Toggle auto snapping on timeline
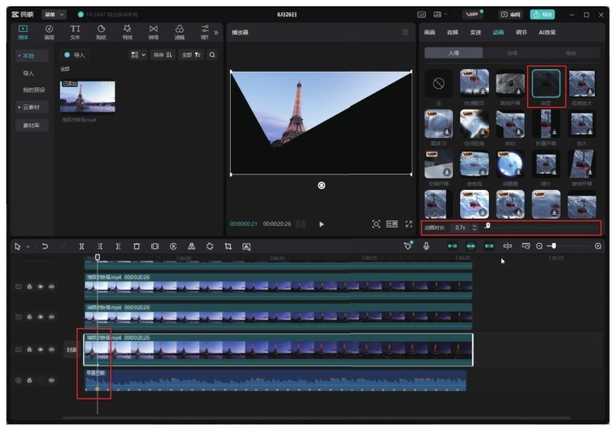The width and height of the screenshot is (612, 430). [471, 246]
